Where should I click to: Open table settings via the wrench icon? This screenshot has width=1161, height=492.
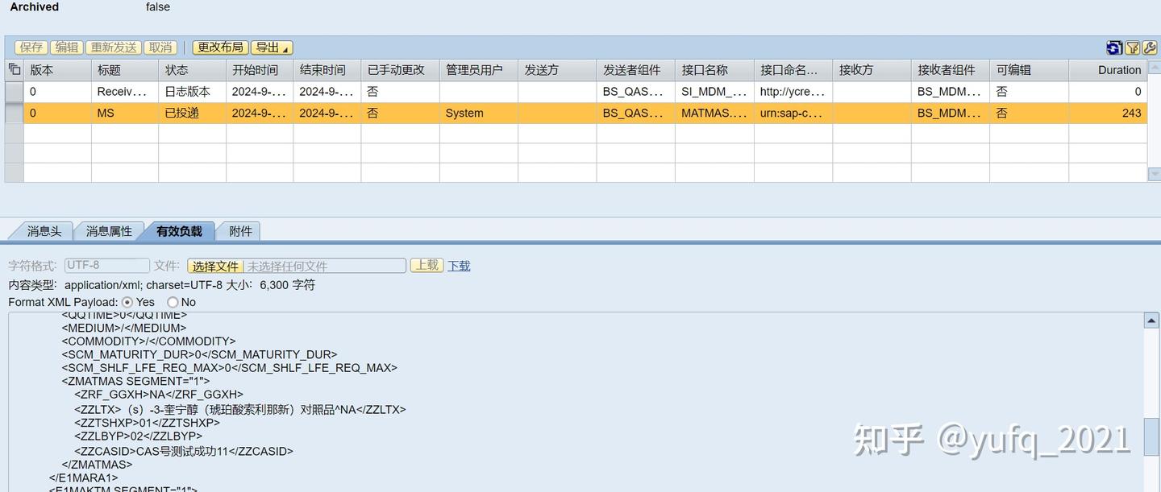[x=1148, y=48]
